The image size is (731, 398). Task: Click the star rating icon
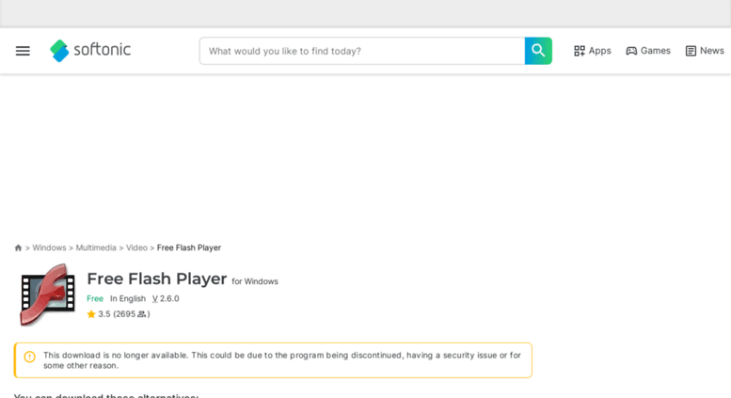pos(91,314)
